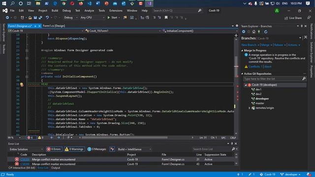Image resolution: width=315 pixels, height=177 pixels.
Task: Click the Open File folder toolbar icon
Action: (x=30, y=18)
